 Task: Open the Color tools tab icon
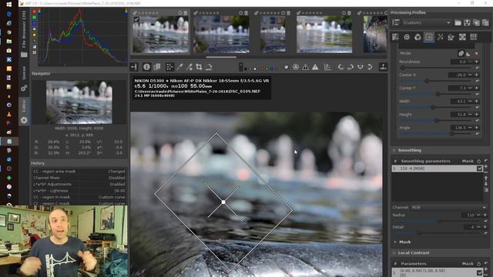418,37
